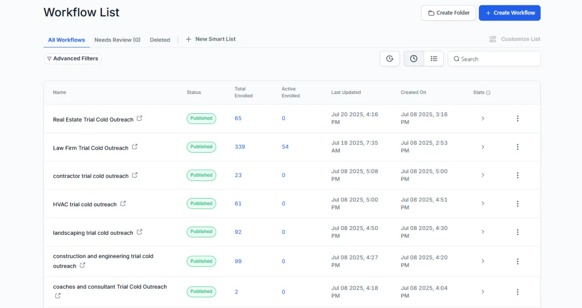Open three-dot menu for construction and engineering row

[517, 262]
